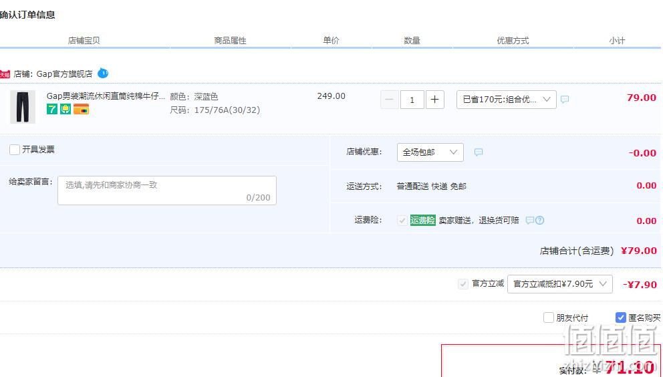
Task: Open the Gap官方旗舰店 store link
Action: pyautogui.click(x=64, y=74)
